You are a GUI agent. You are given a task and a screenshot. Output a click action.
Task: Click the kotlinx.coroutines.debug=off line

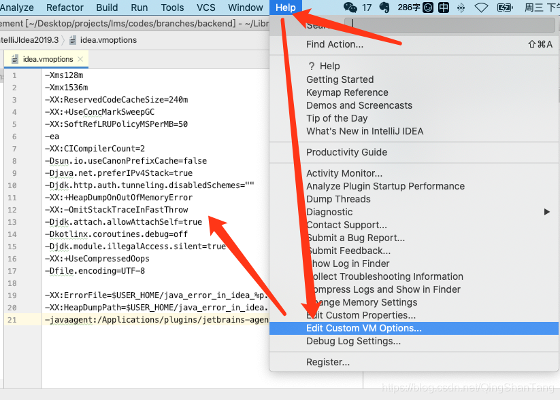pos(116,234)
